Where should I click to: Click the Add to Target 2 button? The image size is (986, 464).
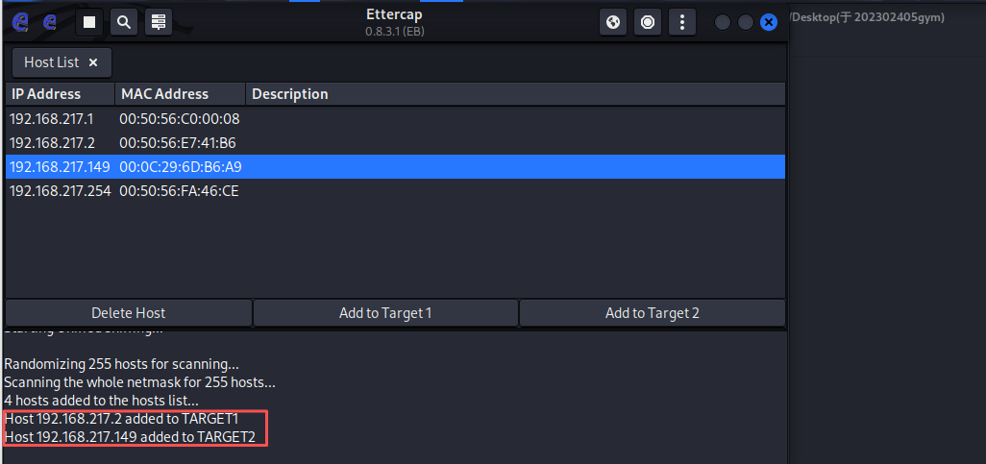(x=653, y=312)
